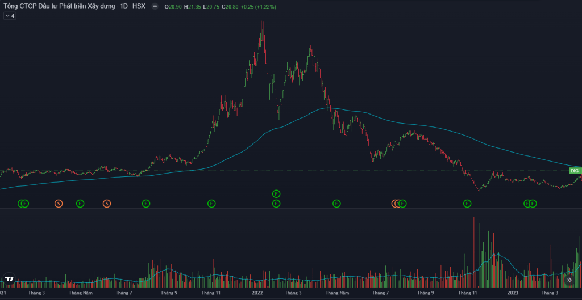
Task: Click the green DIG price label
Action: click(x=575, y=171)
